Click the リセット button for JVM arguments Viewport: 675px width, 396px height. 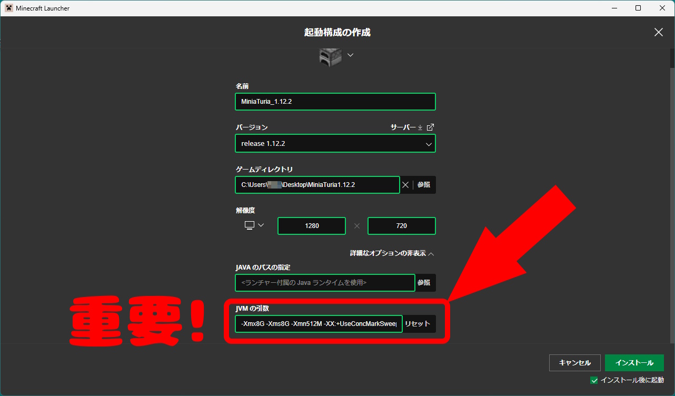tap(419, 324)
